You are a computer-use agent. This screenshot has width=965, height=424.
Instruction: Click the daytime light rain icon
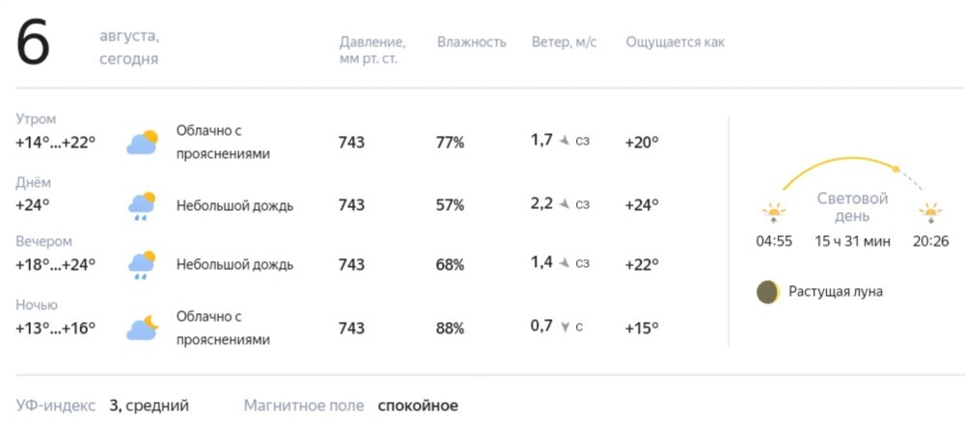click(142, 206)
